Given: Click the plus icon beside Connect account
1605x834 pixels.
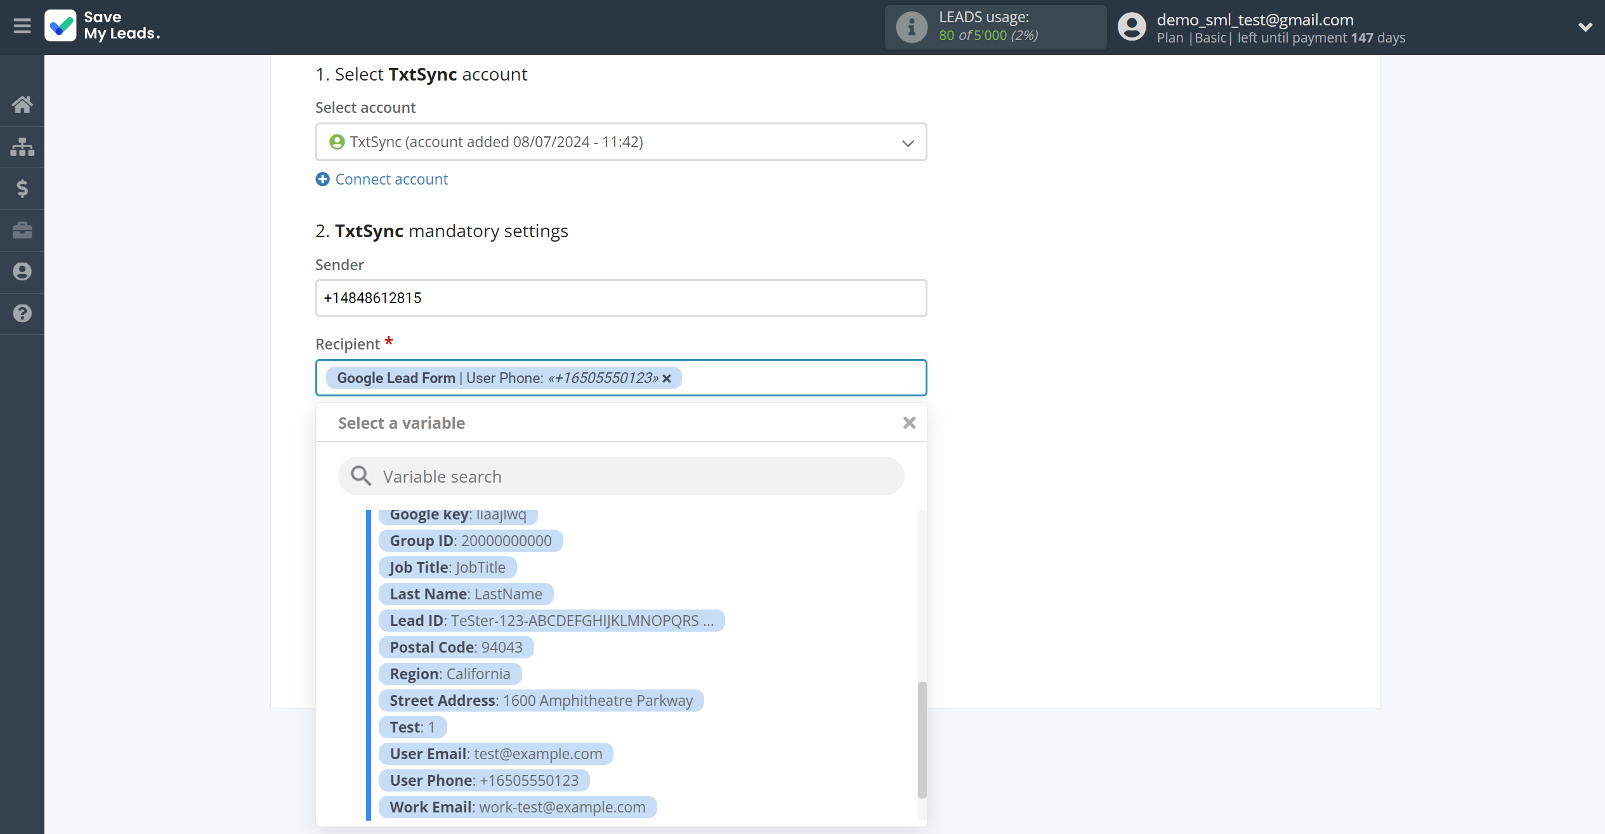Looking at the screenshot, I should pyautogui.click(x=322, y=179).
